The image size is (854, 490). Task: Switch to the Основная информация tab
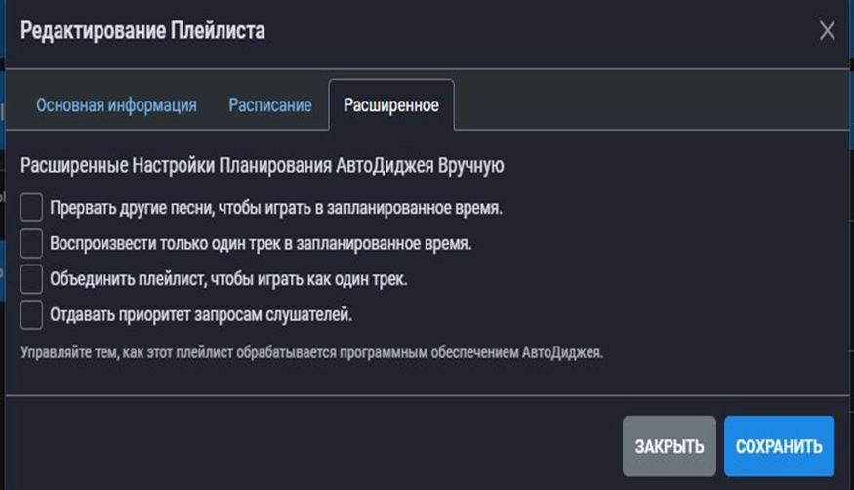tap(116, 105)
